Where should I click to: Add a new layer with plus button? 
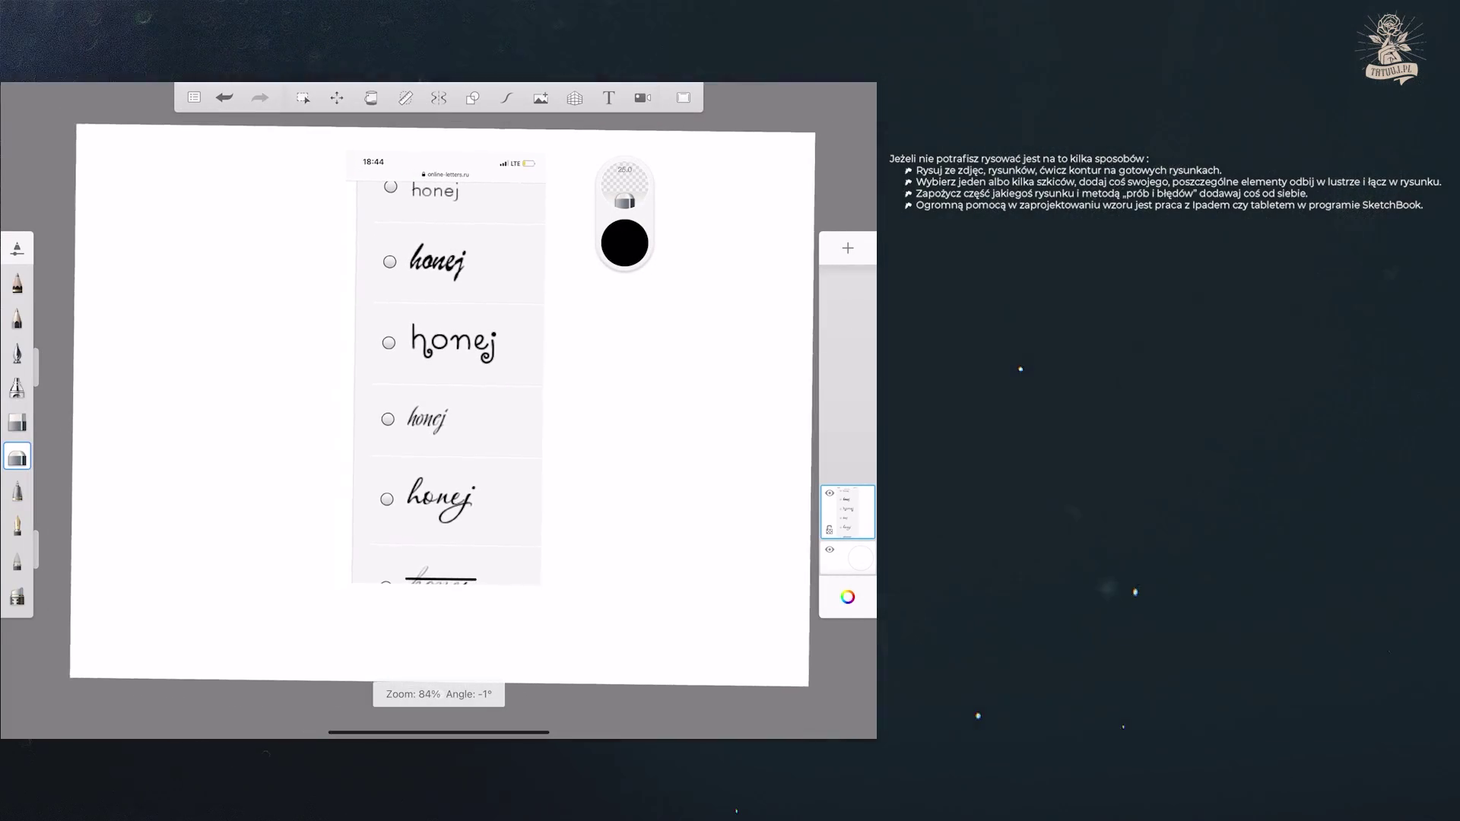(848, 249)
